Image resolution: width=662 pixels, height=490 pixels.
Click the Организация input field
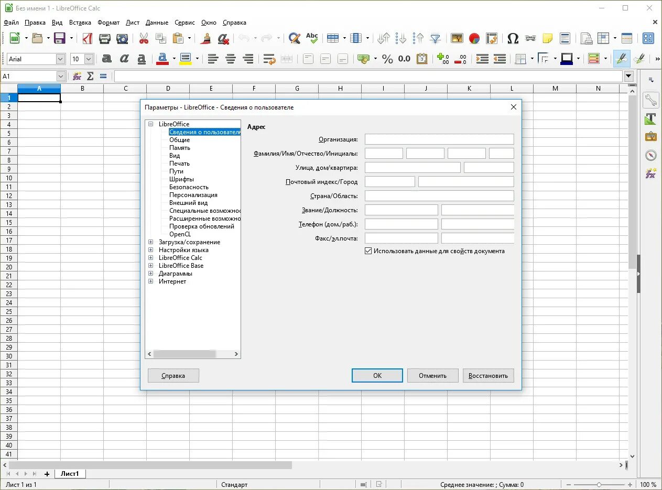pyautogui.click(x=439, y=139)
